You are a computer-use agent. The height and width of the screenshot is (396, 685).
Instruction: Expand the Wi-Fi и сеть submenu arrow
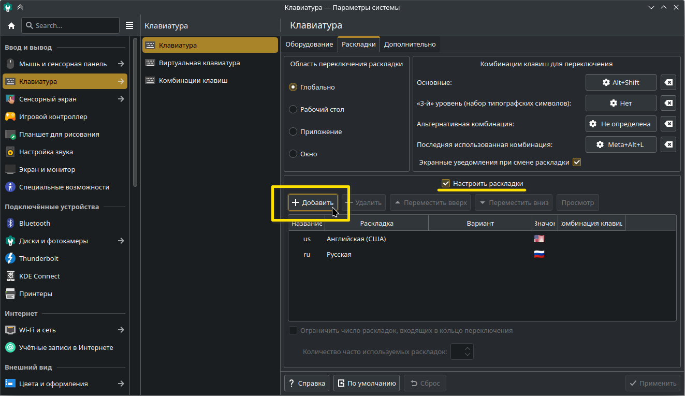(121, 330)
